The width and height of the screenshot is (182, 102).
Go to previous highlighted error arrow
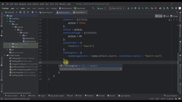point(174,20)
